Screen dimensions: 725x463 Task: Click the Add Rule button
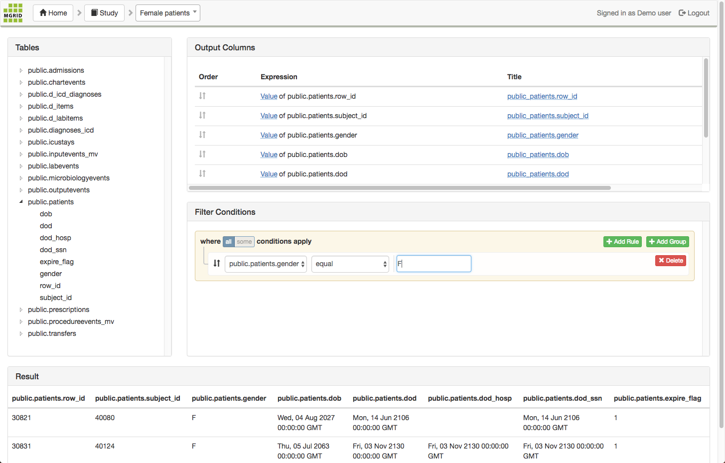click(622, 242)
